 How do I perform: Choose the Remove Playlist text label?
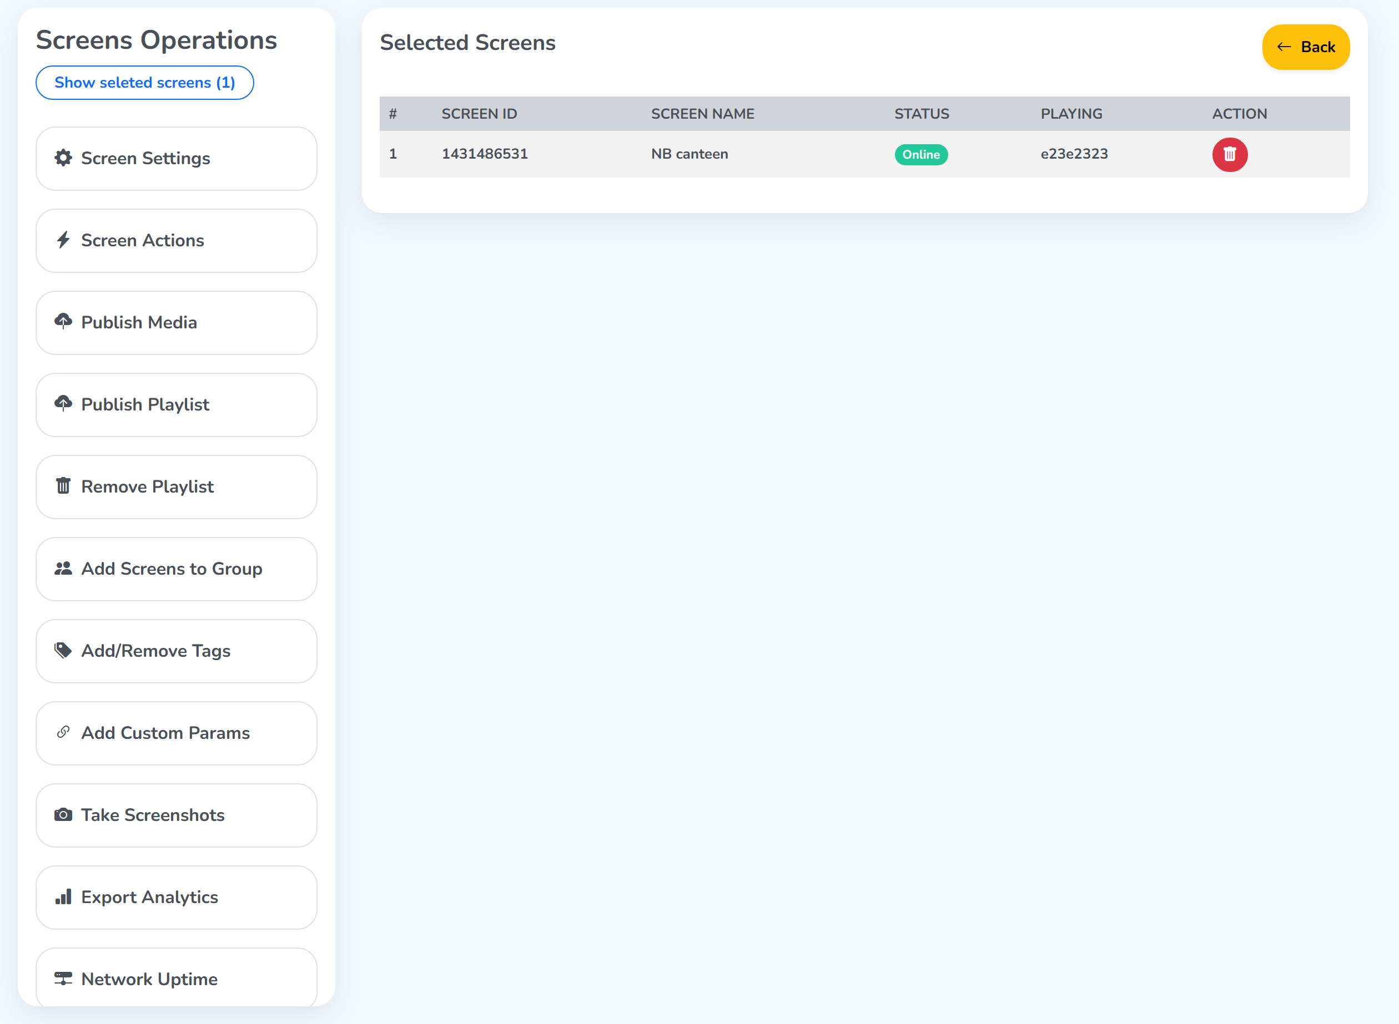coord(148,486)
